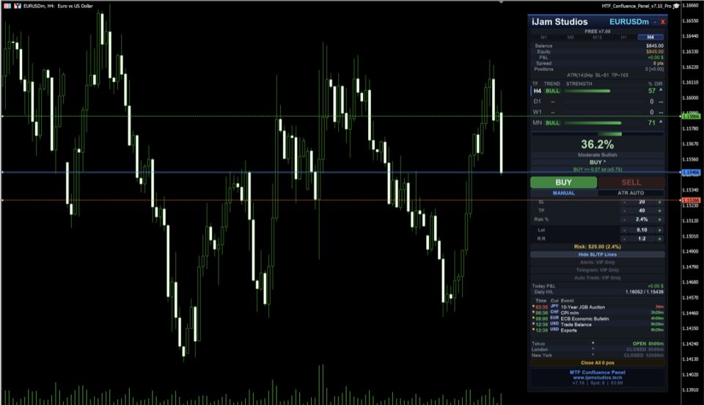The width and height of the screenshot is (704, 405).
Task: Open www.ijamstudios.tech link
Action: (x=597, y=378)
